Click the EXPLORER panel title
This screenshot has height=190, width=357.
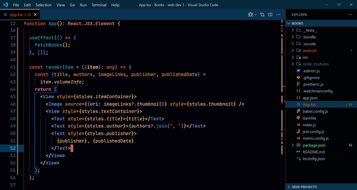point(299,15)
